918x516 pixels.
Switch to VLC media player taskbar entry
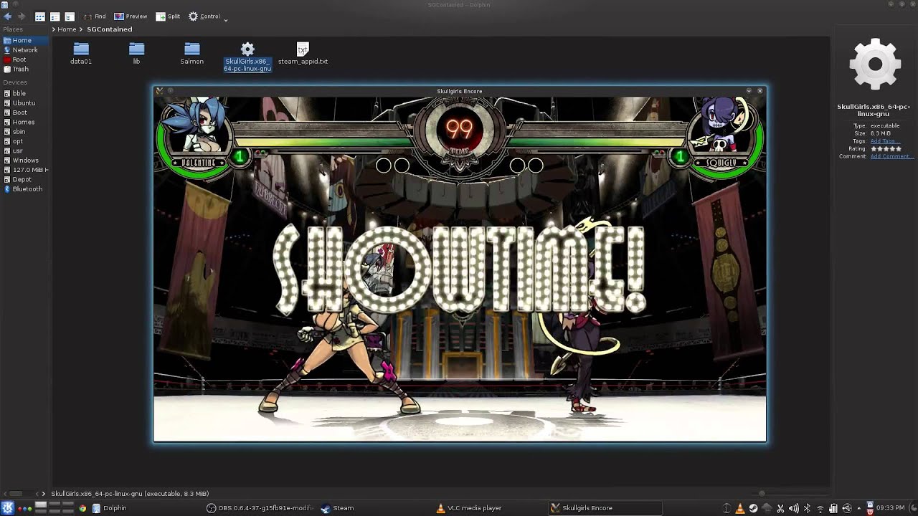coord(489,508)
